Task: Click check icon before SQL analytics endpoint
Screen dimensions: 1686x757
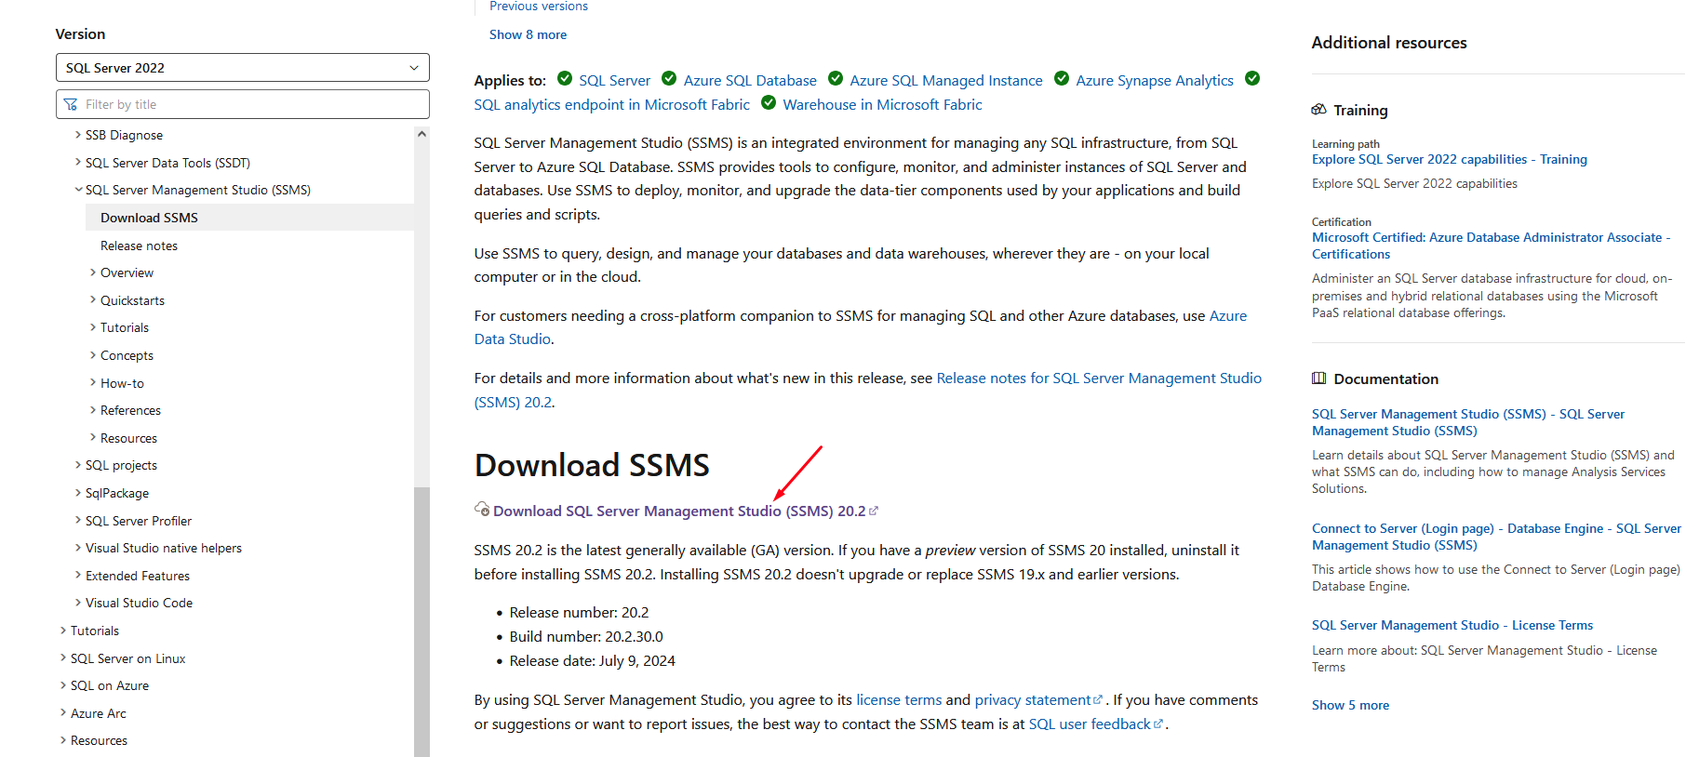Action: tap(1252, 78)
